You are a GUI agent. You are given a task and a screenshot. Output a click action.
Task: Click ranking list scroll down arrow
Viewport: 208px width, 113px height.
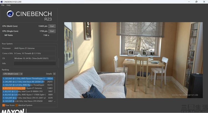click(x=55, y=101)
